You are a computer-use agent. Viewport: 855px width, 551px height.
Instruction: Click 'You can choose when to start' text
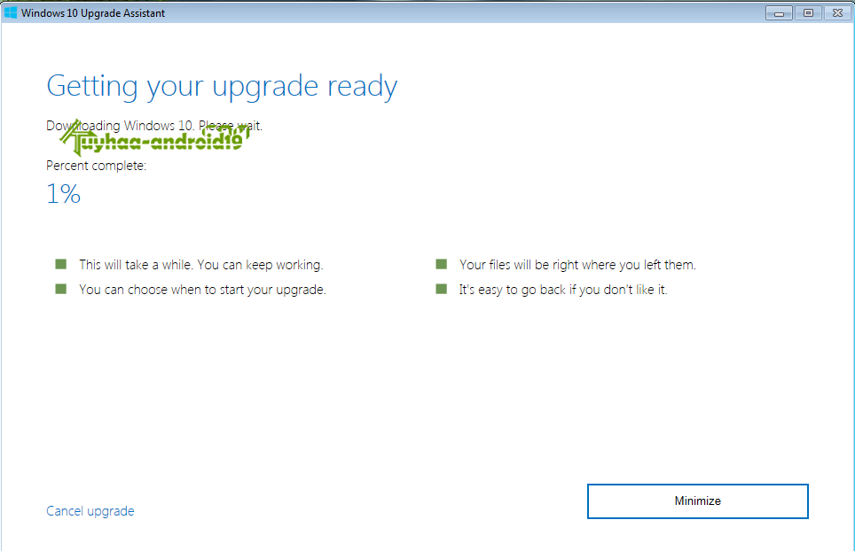pyautogui.click(x=202, y=290)
